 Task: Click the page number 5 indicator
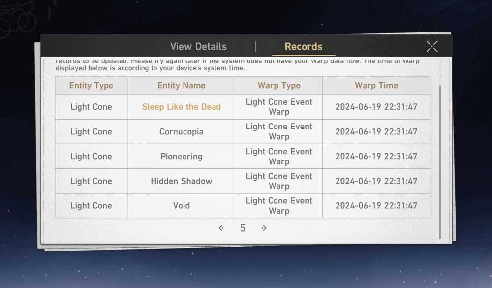click(x=243, y=228)
